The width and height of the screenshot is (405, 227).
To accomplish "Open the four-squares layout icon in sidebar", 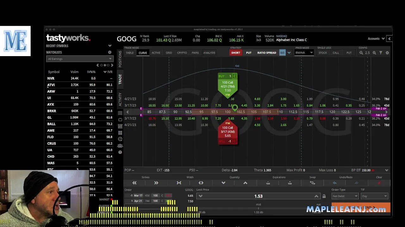I will (x=120, y=133).
